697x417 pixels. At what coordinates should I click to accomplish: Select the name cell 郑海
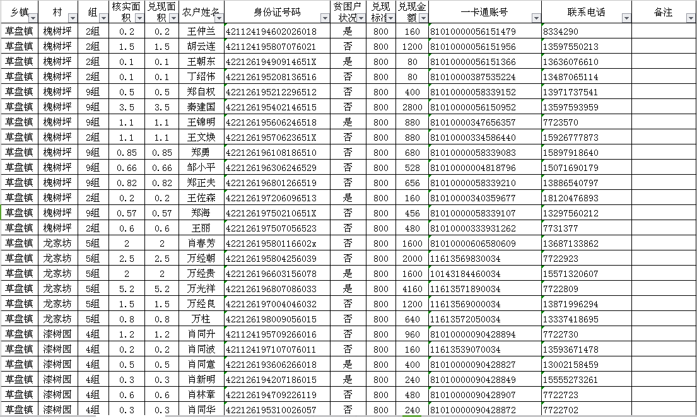(201, 213)
